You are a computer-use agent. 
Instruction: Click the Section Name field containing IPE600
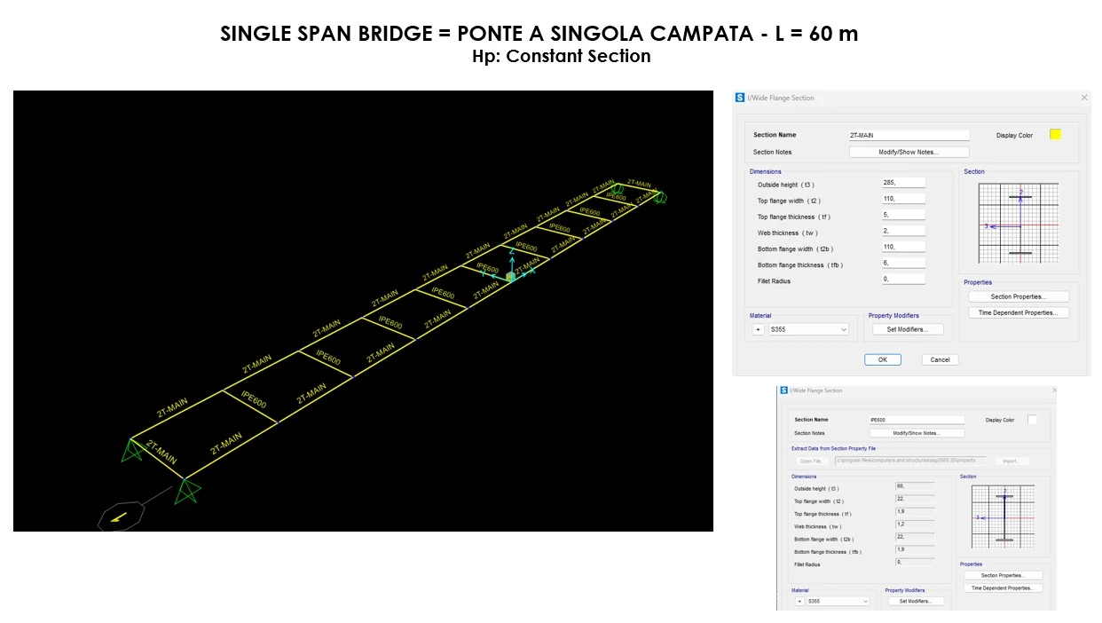(917, 420)
